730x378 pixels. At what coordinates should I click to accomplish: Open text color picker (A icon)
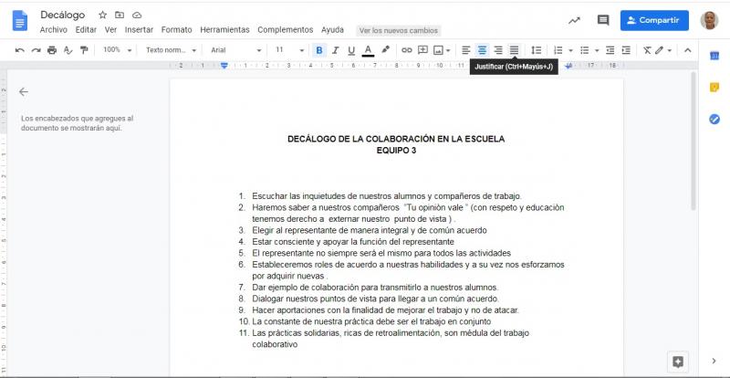pos(368,50)
